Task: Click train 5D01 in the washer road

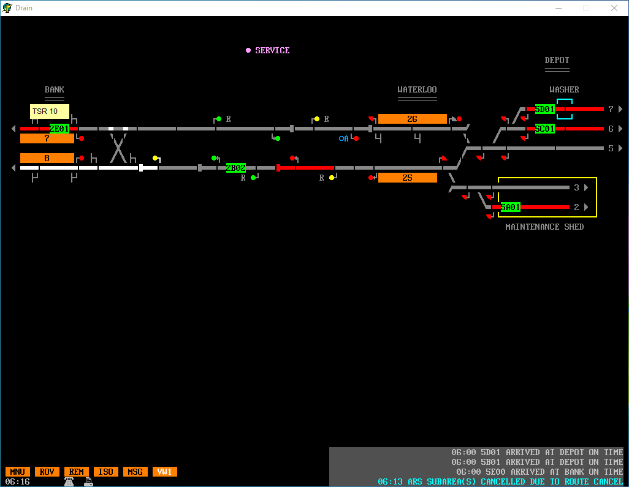Action: pos(545,109)
